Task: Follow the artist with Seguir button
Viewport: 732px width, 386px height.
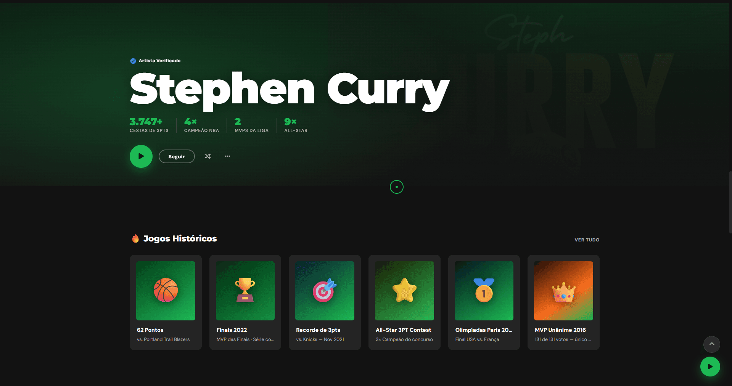Action: 177,156
